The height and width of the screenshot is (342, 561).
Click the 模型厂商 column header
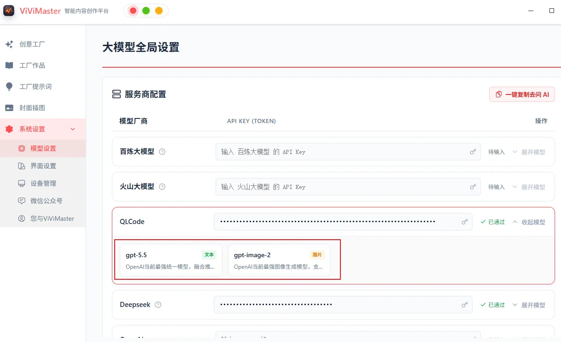tap(134, 121)
